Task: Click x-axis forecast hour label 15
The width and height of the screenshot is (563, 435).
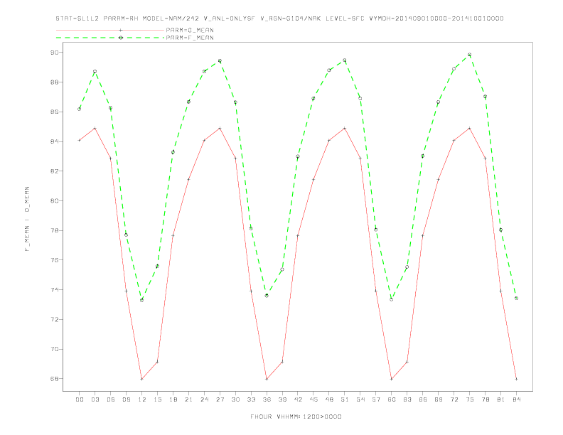Action: tap(157, 399)
